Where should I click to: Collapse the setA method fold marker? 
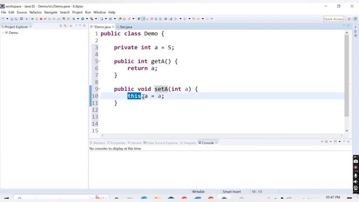[x=99, y=89]
